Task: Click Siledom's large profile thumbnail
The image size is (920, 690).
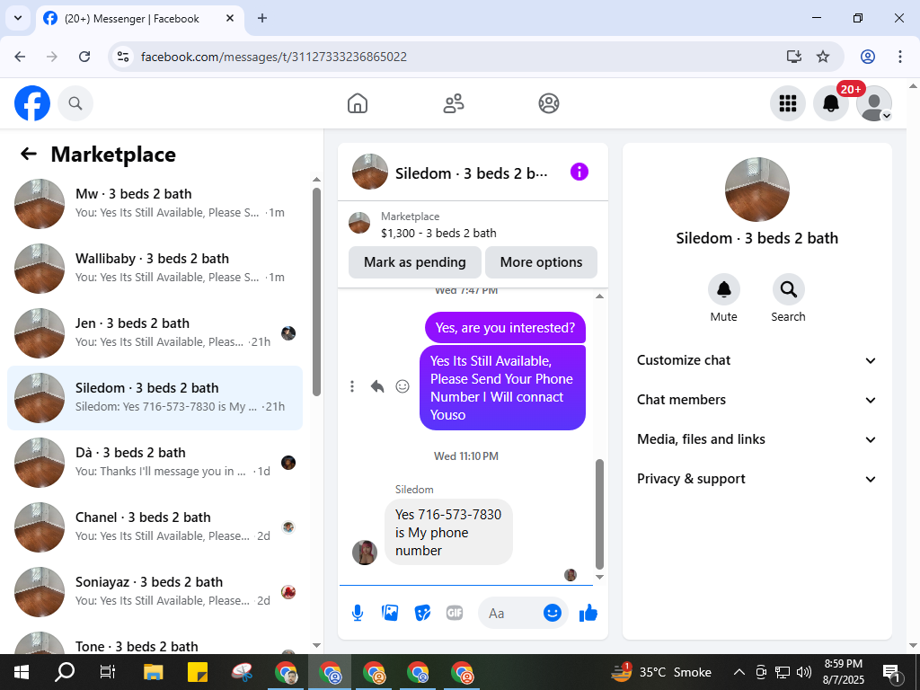Action: coord(756,190)
